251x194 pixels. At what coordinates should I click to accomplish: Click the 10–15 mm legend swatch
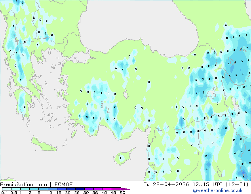52,189
